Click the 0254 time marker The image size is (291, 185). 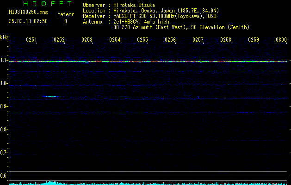point(115,39)
